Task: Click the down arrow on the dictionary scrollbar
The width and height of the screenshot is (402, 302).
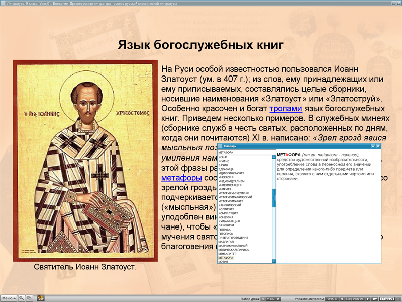Action: (273, 261)
